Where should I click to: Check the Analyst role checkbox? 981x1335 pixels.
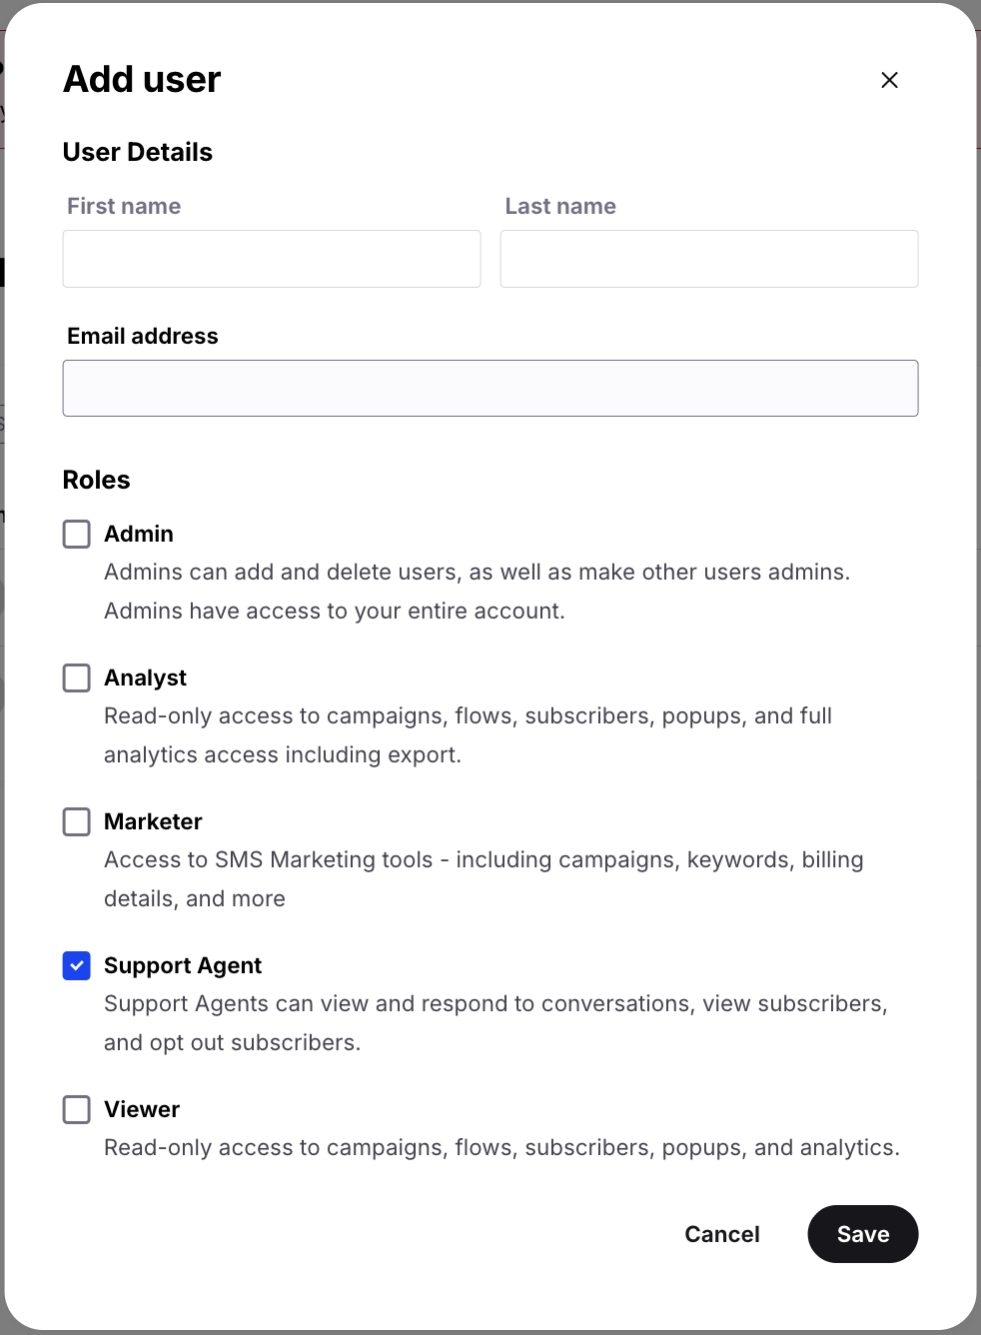[x=76, y=677]
